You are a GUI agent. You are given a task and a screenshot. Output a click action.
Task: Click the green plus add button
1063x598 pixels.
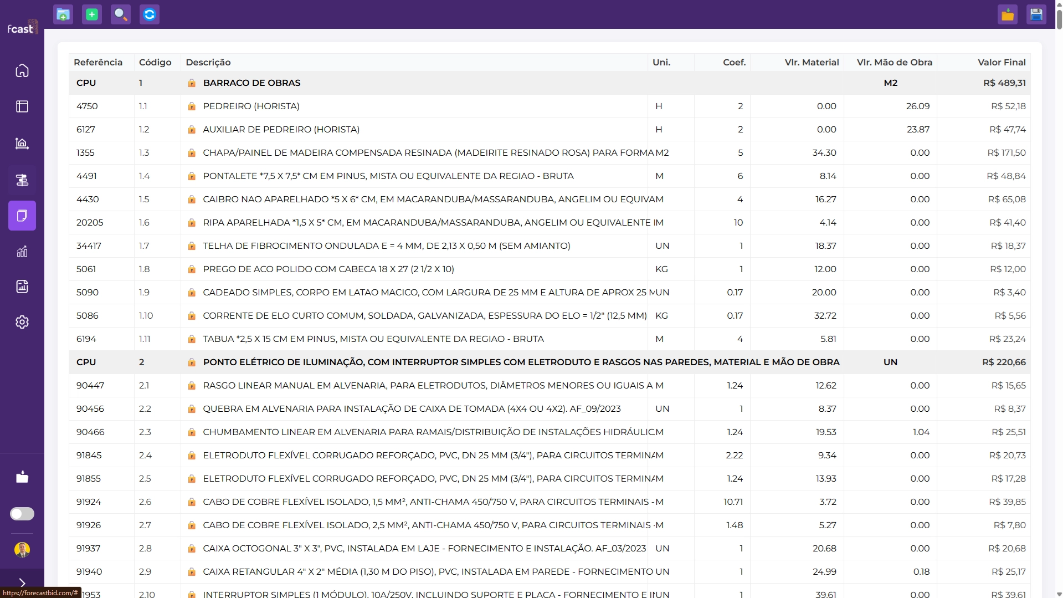(x=92, y=14)
